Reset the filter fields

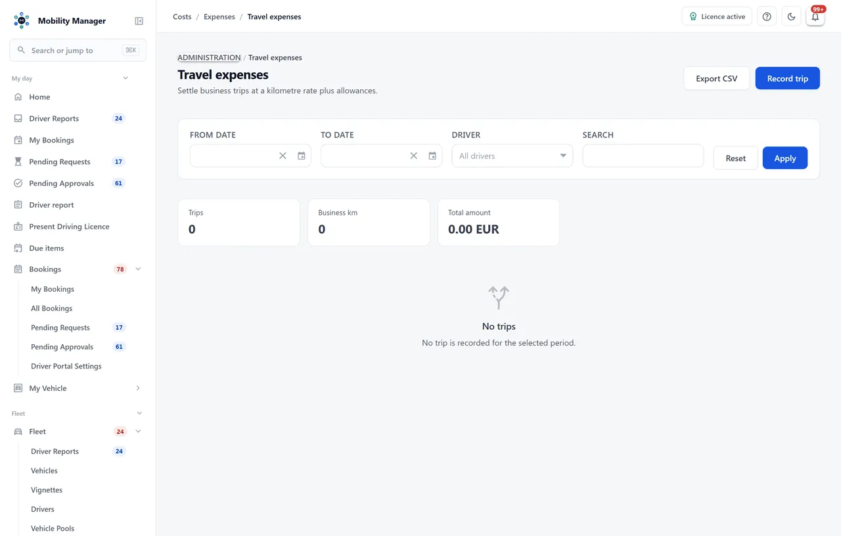pyautogui.click(x=736, y=158)
